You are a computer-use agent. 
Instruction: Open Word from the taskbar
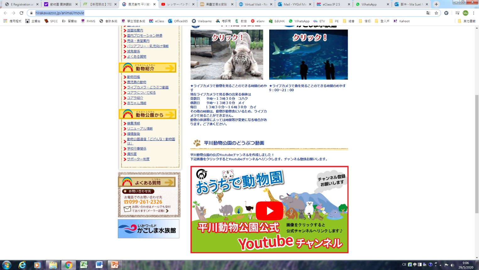99,265
